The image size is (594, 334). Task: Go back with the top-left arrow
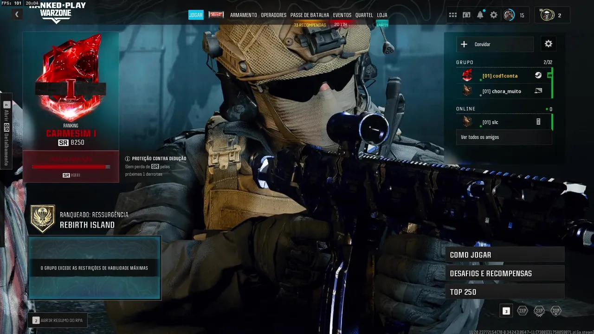(x=17, y=14)
